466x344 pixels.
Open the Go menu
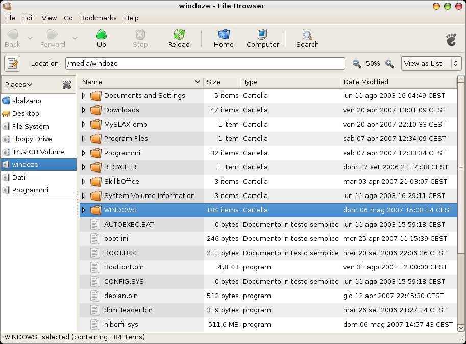pos(68,18)
